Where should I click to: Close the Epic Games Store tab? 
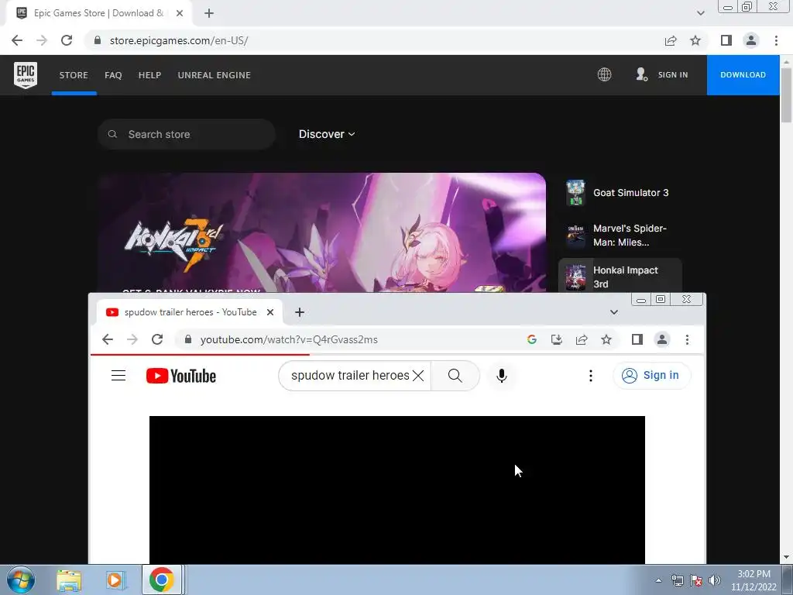pos(180,13)
